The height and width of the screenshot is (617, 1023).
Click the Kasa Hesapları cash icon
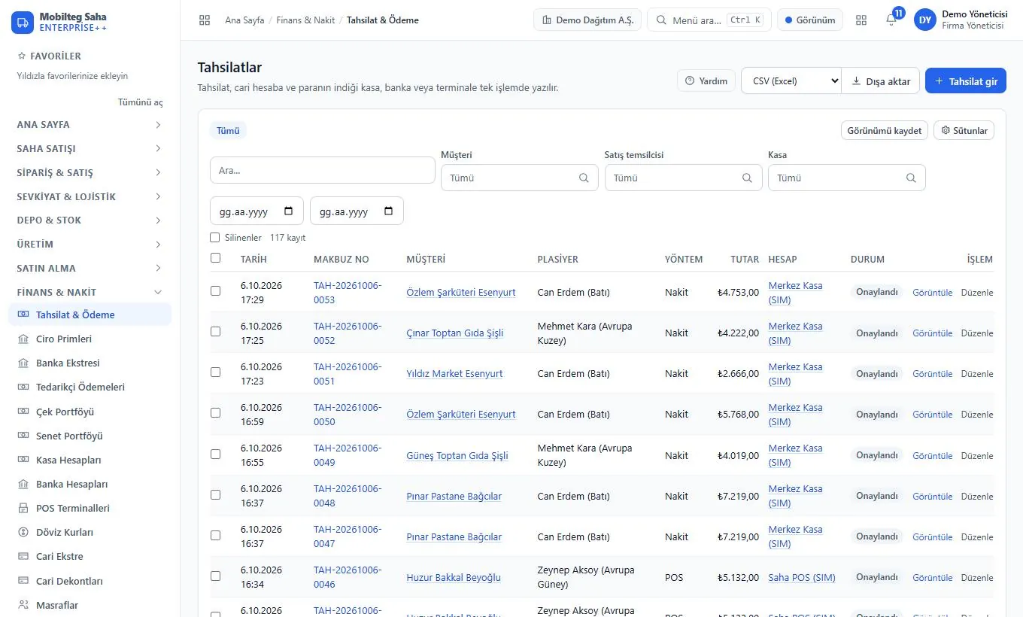click(23, 460)
